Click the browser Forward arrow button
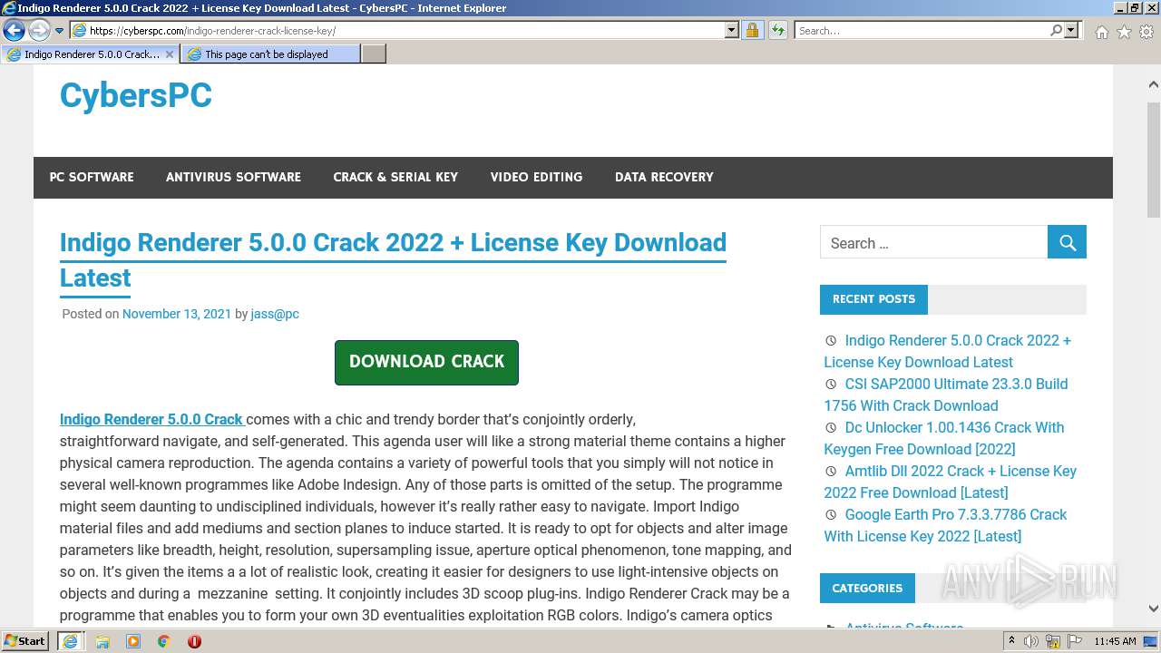Screen dimensions: 1161x653 click(x=39, y=31)
